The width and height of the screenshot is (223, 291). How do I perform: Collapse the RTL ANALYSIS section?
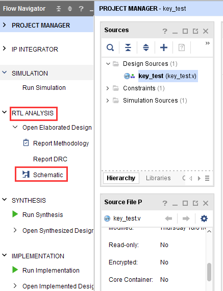coord(4,112)
